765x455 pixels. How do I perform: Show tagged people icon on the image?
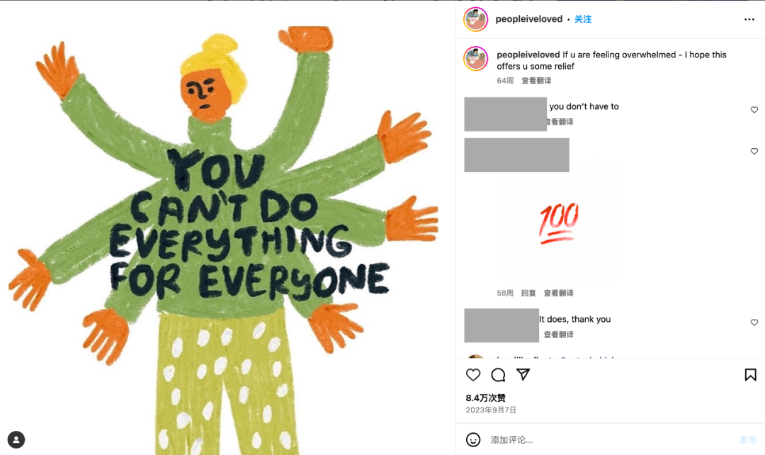[x=16, y=439]
